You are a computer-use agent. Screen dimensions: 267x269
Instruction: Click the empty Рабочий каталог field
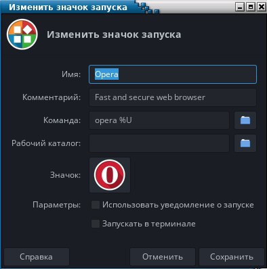click(x=159, y=143)
